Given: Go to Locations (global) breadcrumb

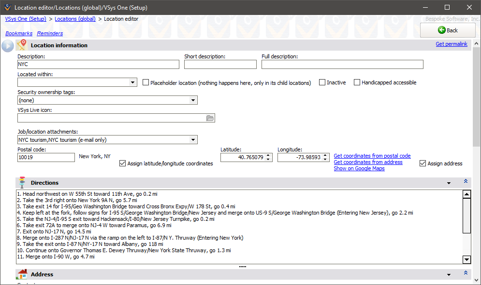Looking at the screenshot, I should tap(75, 19).
